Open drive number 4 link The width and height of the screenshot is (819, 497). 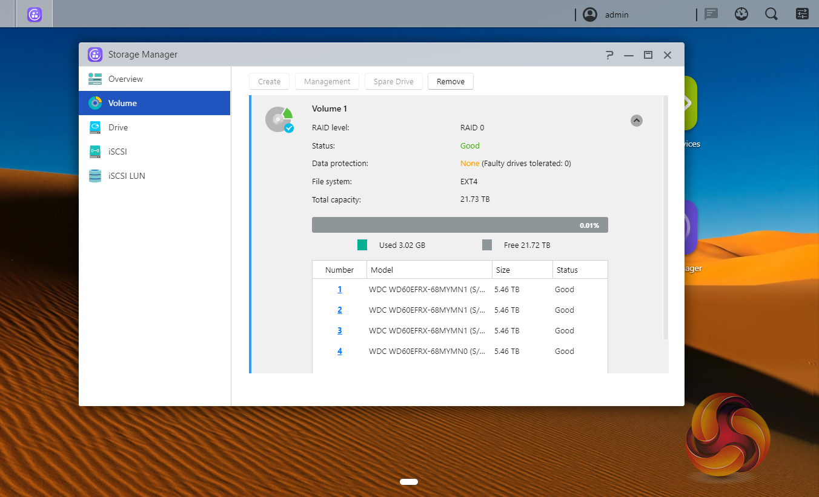(x=340, y=352)
